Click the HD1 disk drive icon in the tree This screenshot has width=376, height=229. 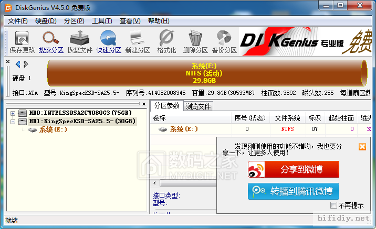pyautogui.click(x=23, y=122)
